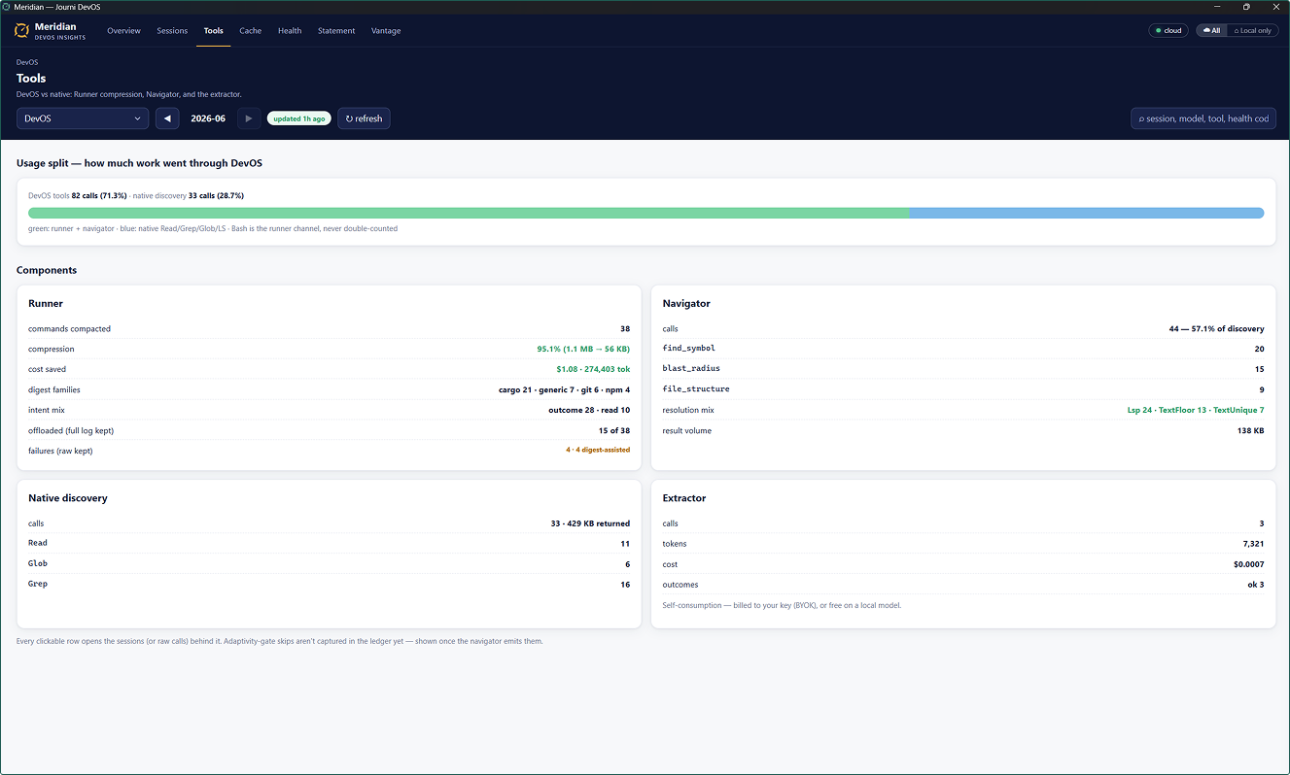Open the Grep row
The height and width of the screenshot is (775, 1290).
click(329, 585)
